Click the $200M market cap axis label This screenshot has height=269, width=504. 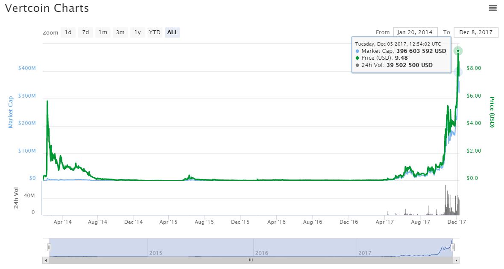pos(27,123)
